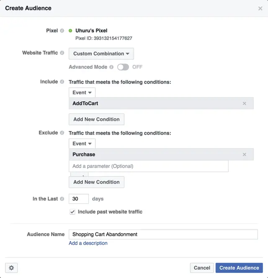Open the Event dropdown under Exclude

[82, 144]
